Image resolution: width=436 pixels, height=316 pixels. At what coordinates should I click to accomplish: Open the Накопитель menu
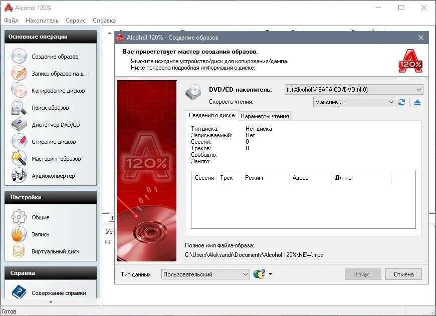pos(42,21)
